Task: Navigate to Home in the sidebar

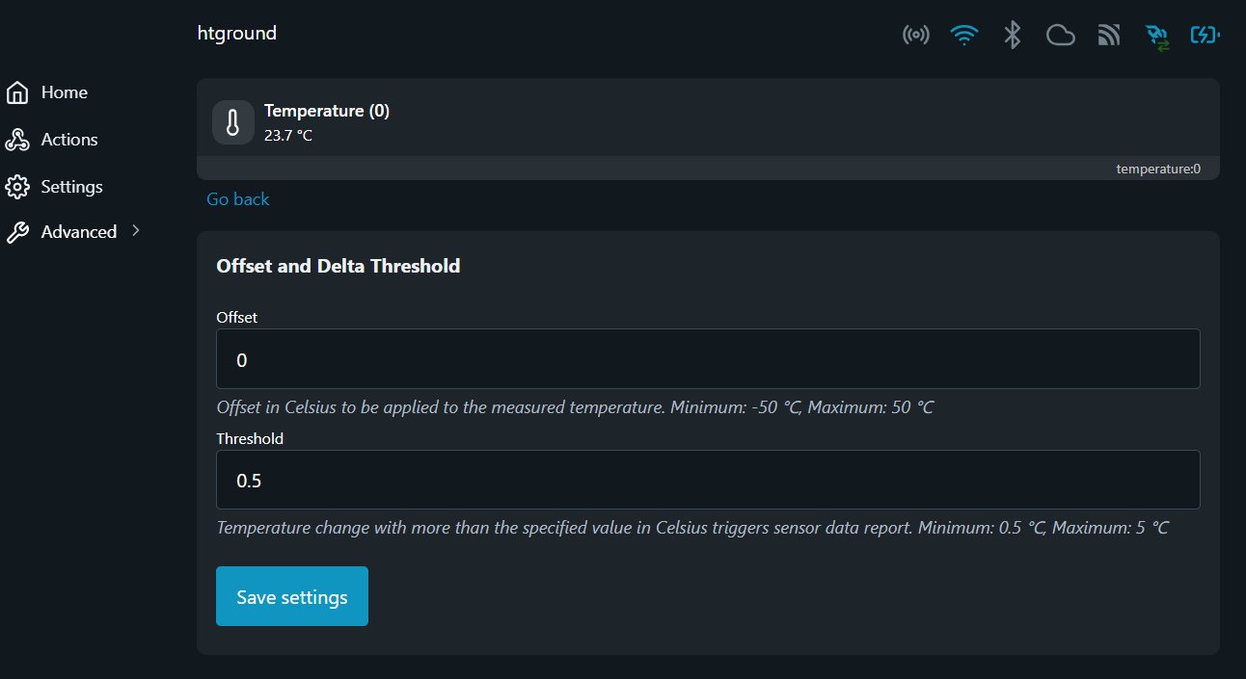Action: pyautogui.click(x=64, y=92)
